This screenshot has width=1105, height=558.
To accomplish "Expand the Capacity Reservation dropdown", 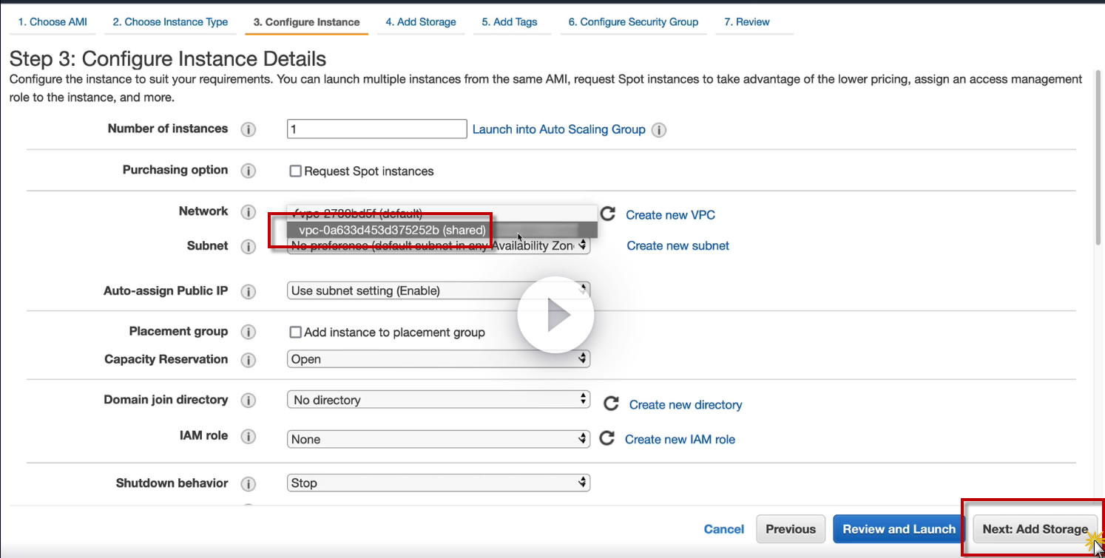I will coord(438,359).
